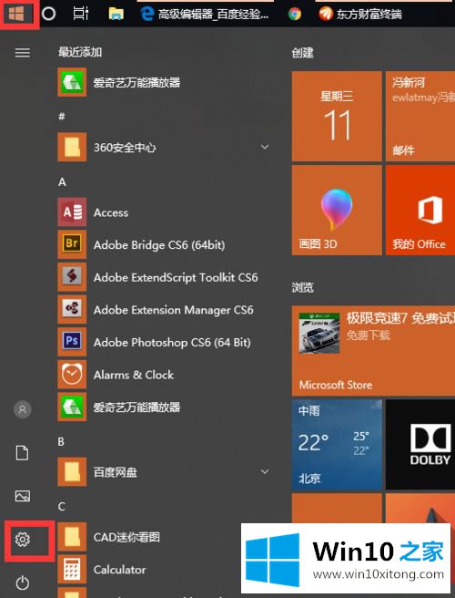Click the B letter group header
The width and height of the screenshot is (455, 598).
pyautogui.click(x=61, y=441)
